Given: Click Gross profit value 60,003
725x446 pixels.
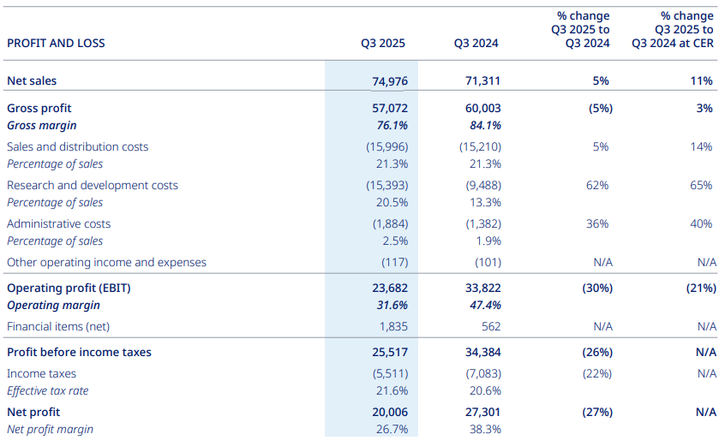Looking at the screenshot, I should click(482, 108).
